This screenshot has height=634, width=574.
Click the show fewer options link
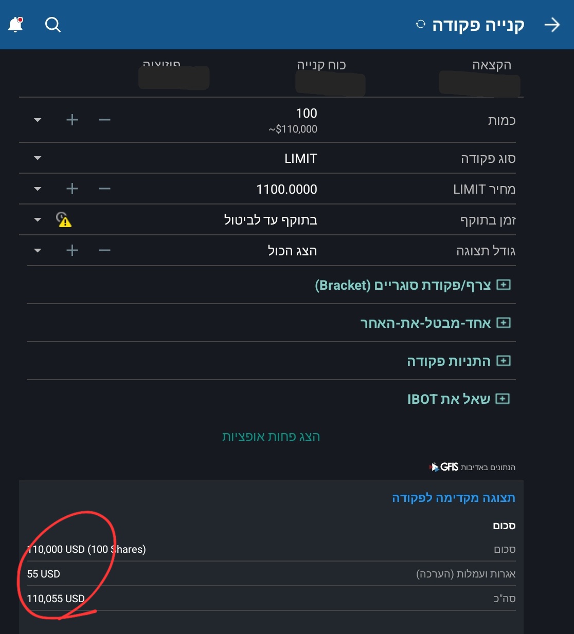(271, 437)
